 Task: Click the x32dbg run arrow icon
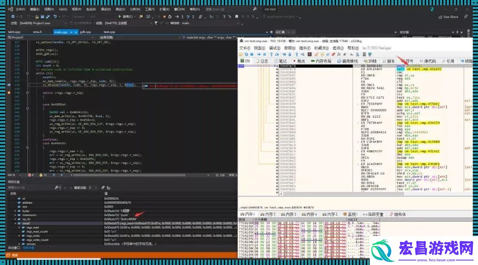coord(259,54)
